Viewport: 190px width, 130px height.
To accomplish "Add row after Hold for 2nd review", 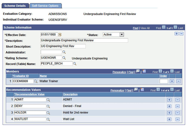I will tap(169, 113).
